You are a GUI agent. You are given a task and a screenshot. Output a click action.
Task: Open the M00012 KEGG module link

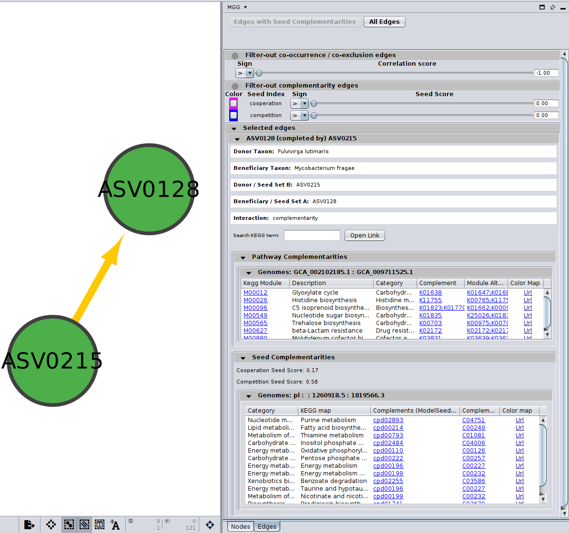pyautogui.click(x=255, y=293)
